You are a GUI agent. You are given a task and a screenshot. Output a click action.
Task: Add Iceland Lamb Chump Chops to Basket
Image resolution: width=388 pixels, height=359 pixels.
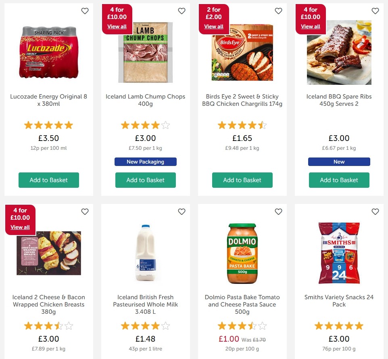145,180
